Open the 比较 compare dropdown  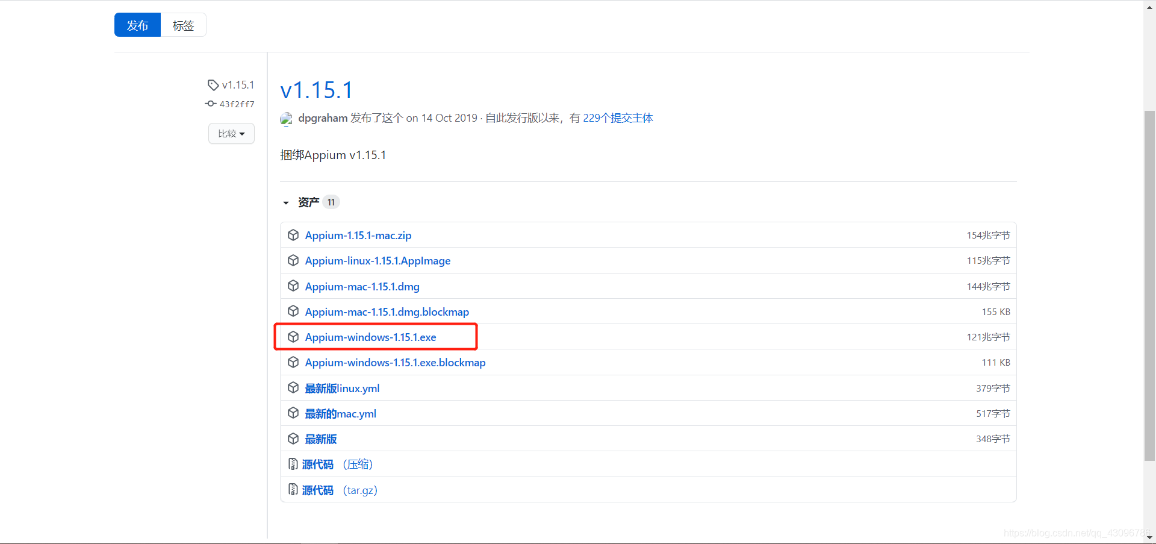click(231, 134)
